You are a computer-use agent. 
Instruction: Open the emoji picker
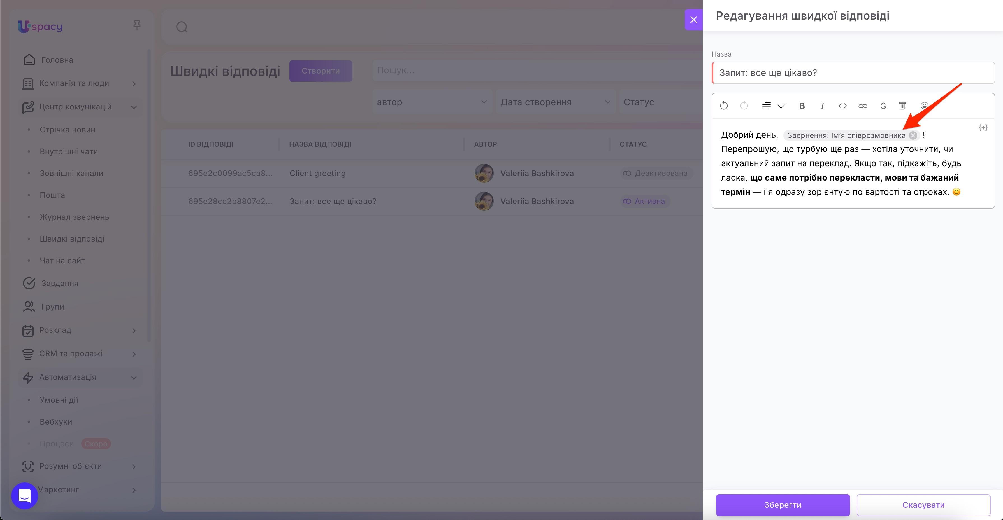[x=924, y=106]
